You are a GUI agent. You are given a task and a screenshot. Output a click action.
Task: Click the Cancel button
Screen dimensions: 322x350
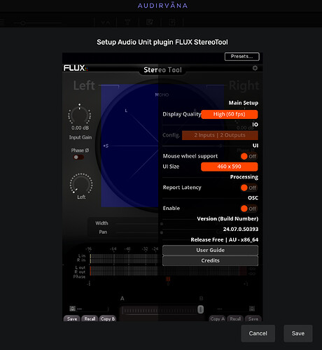click(x=258, y=333)
